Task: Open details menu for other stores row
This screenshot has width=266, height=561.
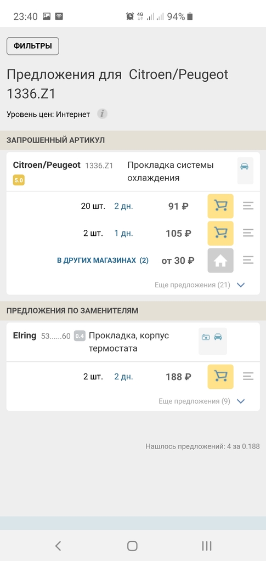Action: 248,260
